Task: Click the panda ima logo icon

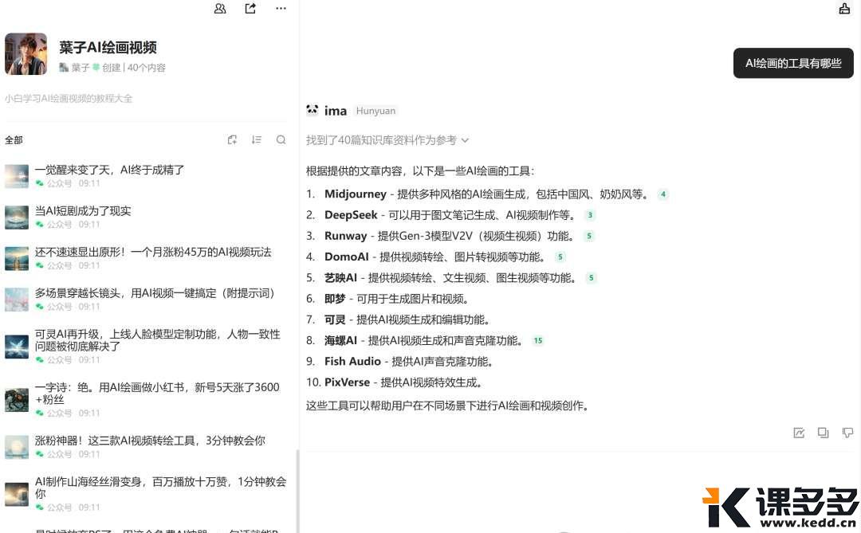Action: coord(312,110)
